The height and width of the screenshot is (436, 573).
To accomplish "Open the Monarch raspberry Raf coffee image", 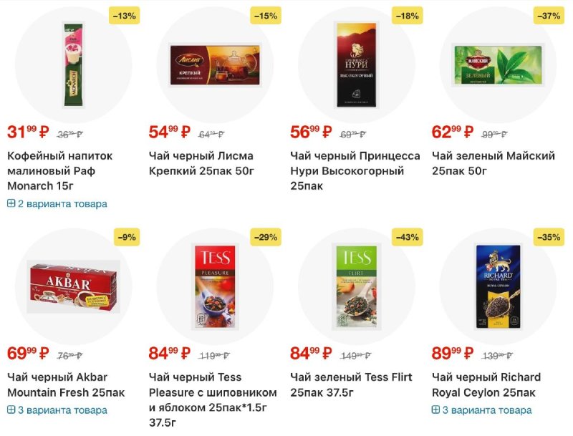I will (74, 65).
